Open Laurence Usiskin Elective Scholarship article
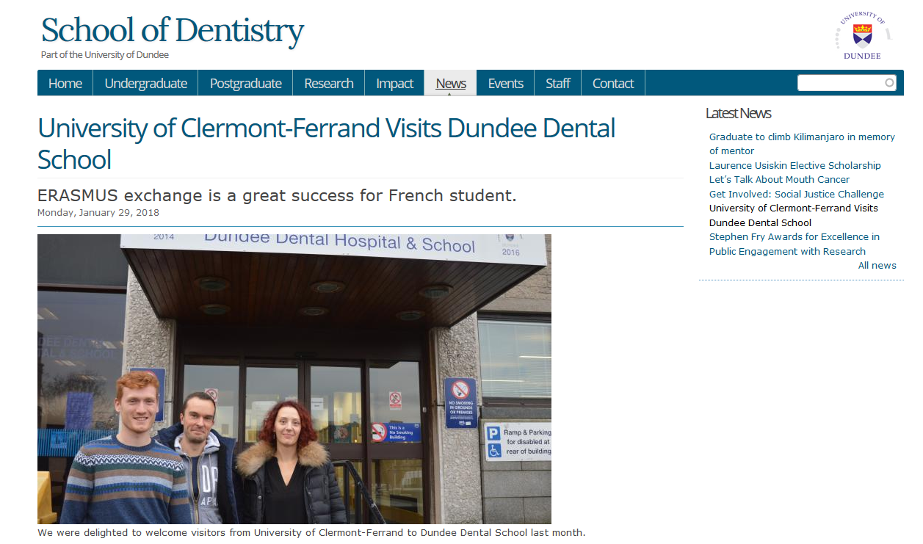This screenshot has height=544, width=923. (795, 165)
